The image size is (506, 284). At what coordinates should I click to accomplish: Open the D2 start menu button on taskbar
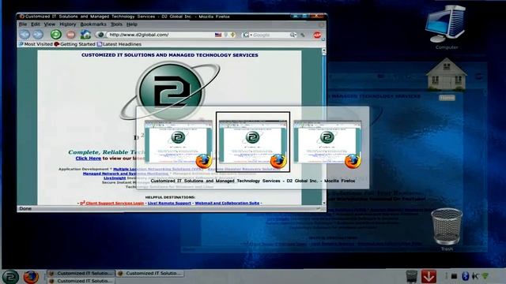[10, 277]
